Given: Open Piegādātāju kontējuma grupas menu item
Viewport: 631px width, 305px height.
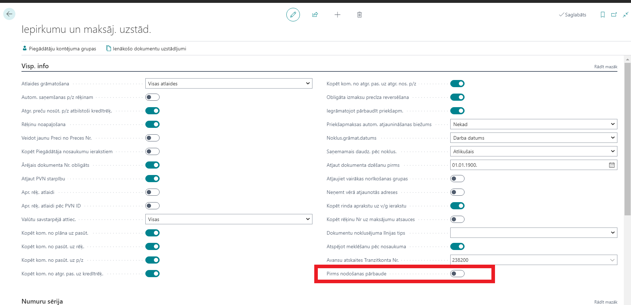Looking at the screenshot, I should [59, 49].
